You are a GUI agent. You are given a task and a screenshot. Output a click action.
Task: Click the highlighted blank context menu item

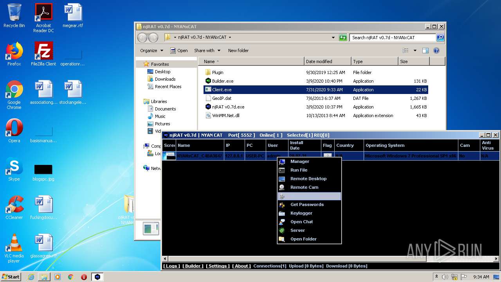pyautogui.click(x=309, y=196)
